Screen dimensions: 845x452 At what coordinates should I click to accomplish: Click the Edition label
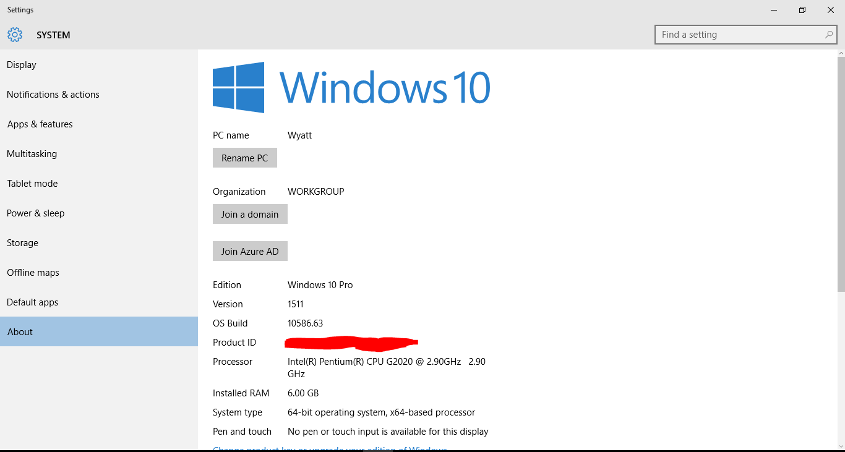227,285
